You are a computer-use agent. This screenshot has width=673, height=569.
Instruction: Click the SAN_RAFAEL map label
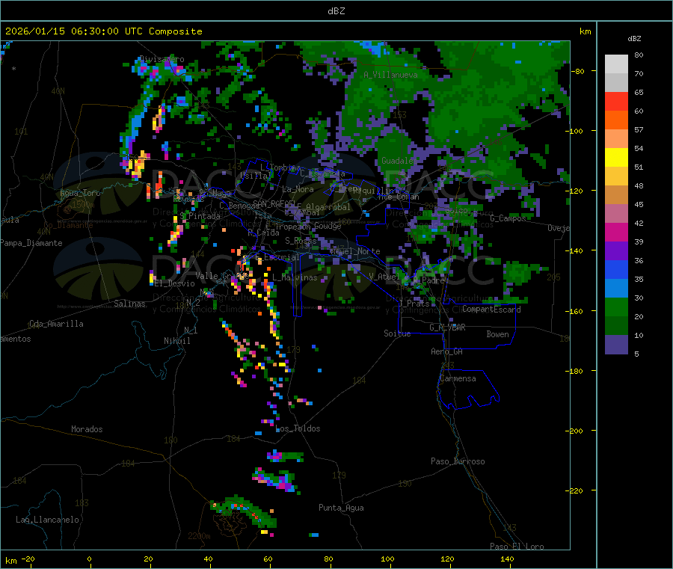(274, 203)
